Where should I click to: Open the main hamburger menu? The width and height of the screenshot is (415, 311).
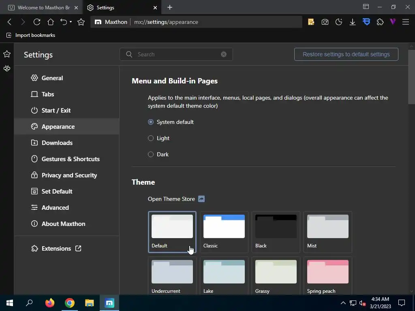(x=406, y=22)
